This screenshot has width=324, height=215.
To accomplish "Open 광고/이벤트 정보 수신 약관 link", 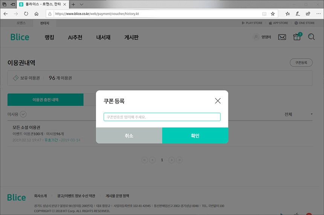I will point(76,196).
